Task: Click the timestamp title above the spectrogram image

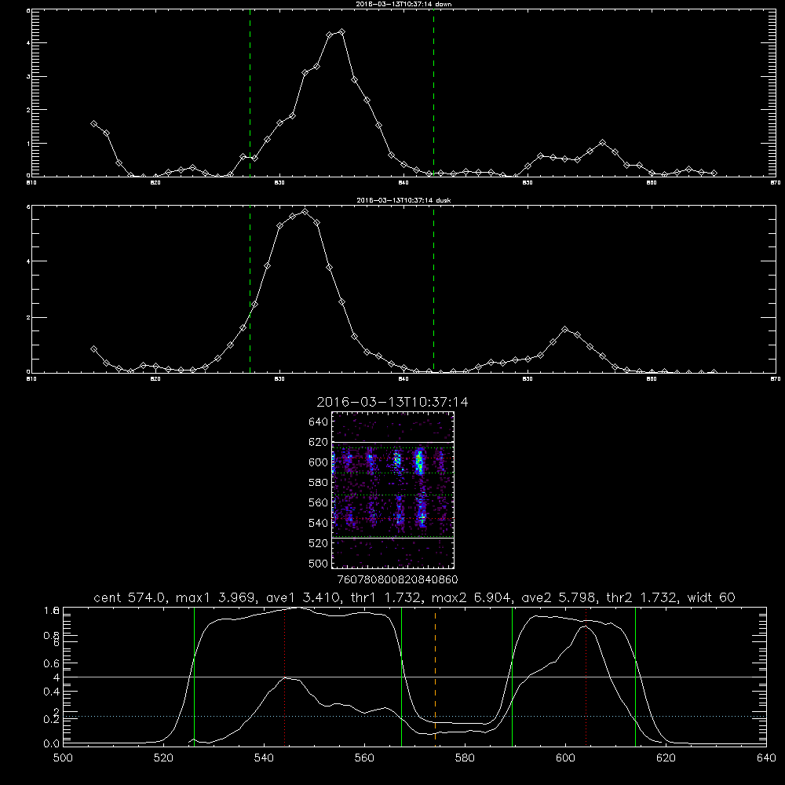Action: click(x=392, y=402)
